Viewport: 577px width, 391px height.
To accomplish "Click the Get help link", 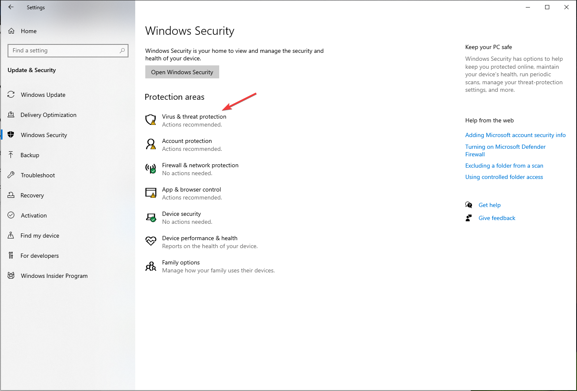I will pyautogui.click(x=490, y=205).
